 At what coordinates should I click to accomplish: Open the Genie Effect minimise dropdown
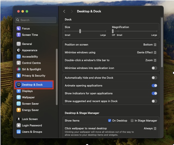pos(147,52)
